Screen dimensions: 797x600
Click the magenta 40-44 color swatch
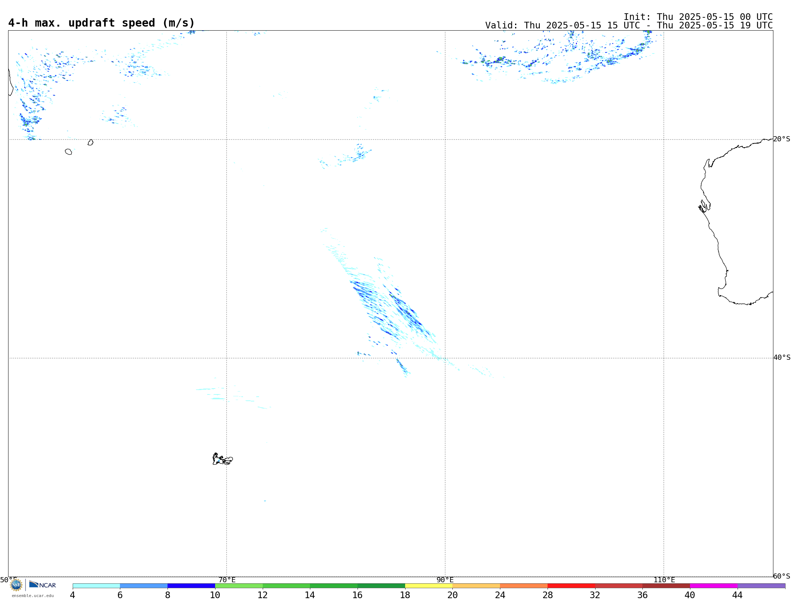tap(714, 586)
